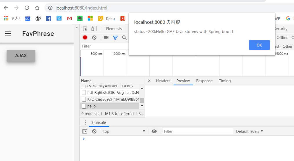Screen dimensions: 294x161
Task: Click the live expression eye icon
Action: 154,131
